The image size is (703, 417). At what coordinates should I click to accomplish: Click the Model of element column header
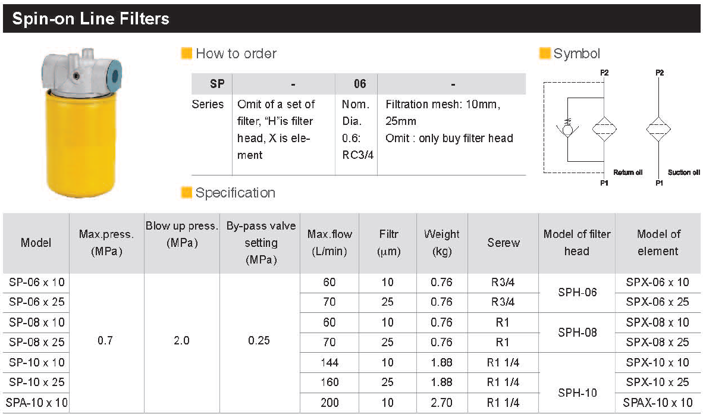(x=658, y=243)
